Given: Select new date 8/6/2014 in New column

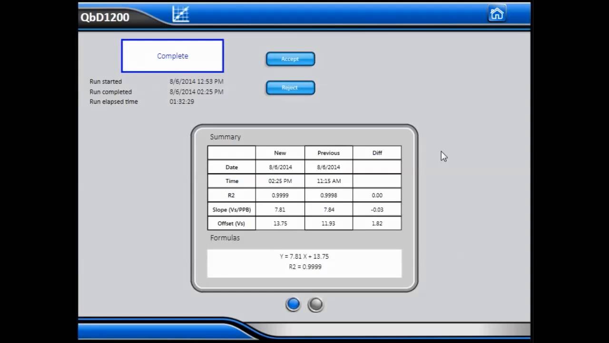Looking at the screenshot, I should pyautogui.click(x=280, y=167).
